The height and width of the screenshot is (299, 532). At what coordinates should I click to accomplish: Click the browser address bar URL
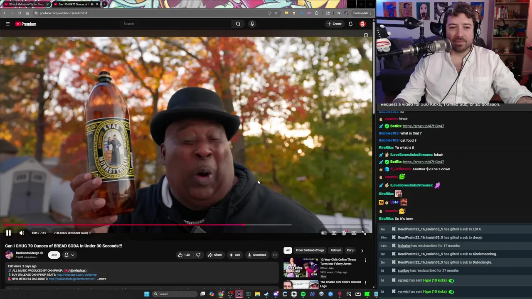64,13
